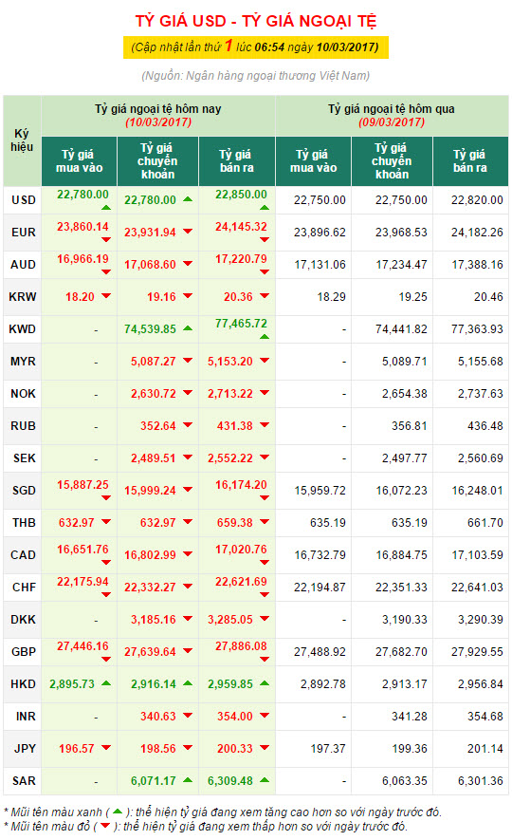
Task: Click red down arrow next to EUR 23,931.94
Action: click(x=187, y=232)
